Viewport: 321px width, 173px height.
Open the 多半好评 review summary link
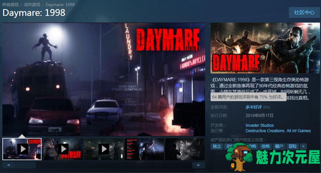click(x=254, y=107)
